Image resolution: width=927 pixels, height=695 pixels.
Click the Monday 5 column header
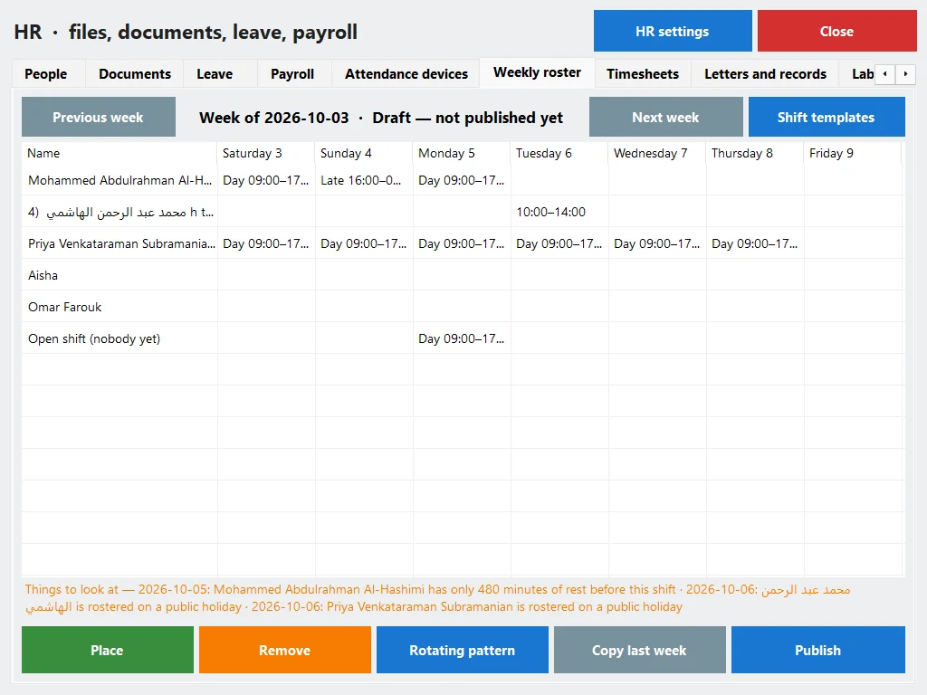coord(462,153)
